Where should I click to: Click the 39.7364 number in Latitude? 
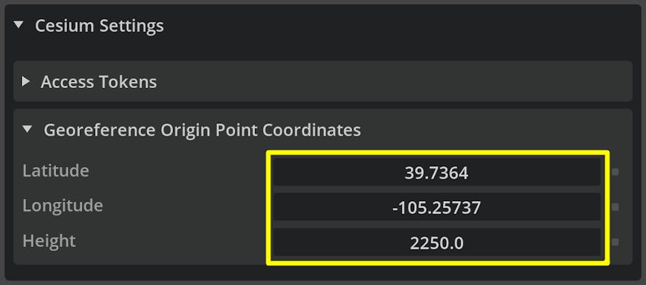436,172
